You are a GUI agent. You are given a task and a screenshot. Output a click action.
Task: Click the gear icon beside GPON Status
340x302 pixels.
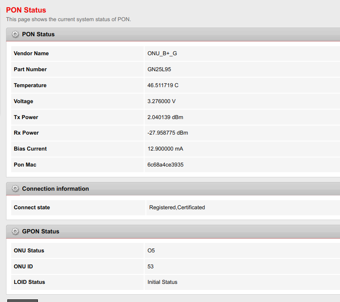[x=15, y=231]
